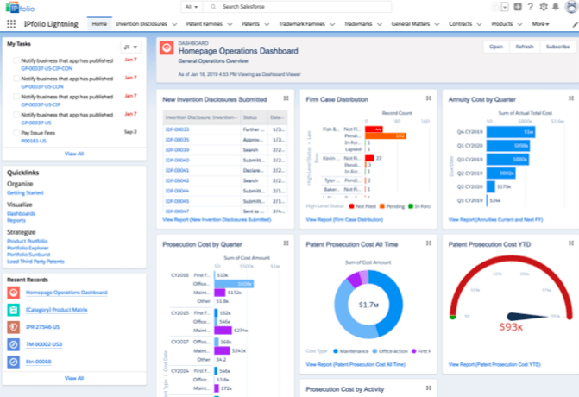This screenshot has height=397, width=579.
Task: Open the Contracts tab
Action: (x=460, y=24)
